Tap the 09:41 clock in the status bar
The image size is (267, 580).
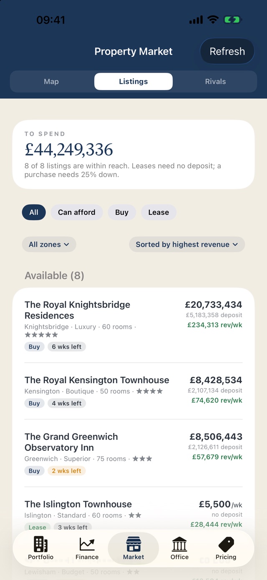pos(50,20)
